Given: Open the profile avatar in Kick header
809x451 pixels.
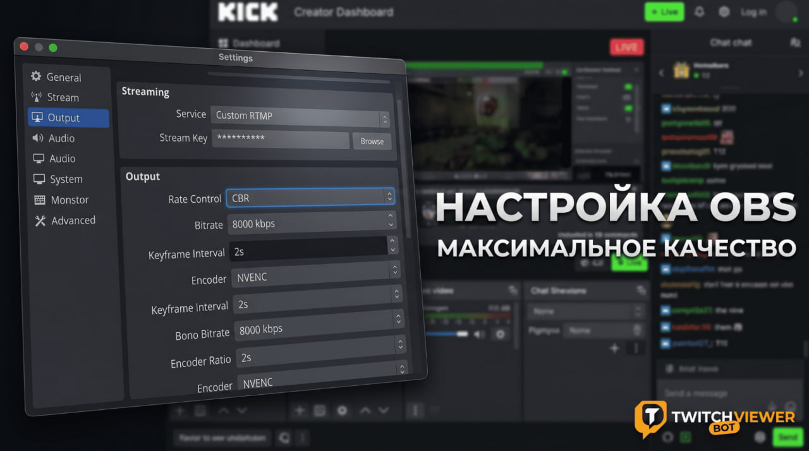Looking at the screenshot, I should click(x=787, y=12).
